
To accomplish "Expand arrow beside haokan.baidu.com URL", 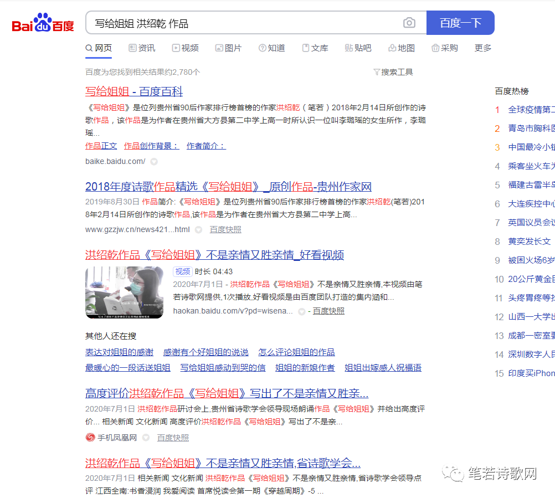I will pyautogui.click(x=301, y=311).
